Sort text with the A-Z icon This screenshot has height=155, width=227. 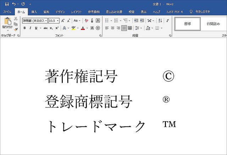(x=160, y=21)
